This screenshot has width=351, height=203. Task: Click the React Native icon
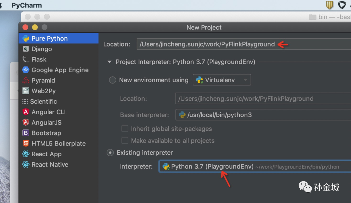(x=26, y=164)
